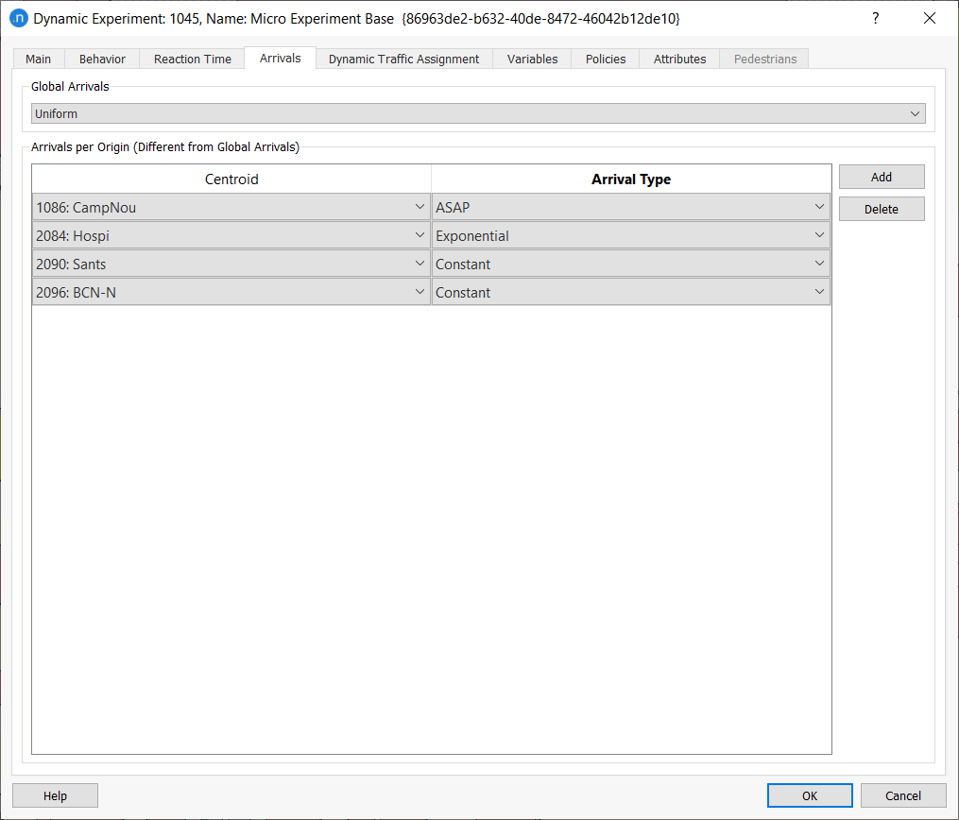This screenshot has width=959, height=820.
Task: Delete the selected arrival row
Action: [x=881, y=208]
